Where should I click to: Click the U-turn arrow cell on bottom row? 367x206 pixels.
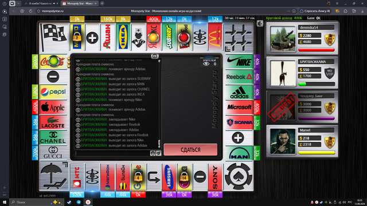[154, 177]
